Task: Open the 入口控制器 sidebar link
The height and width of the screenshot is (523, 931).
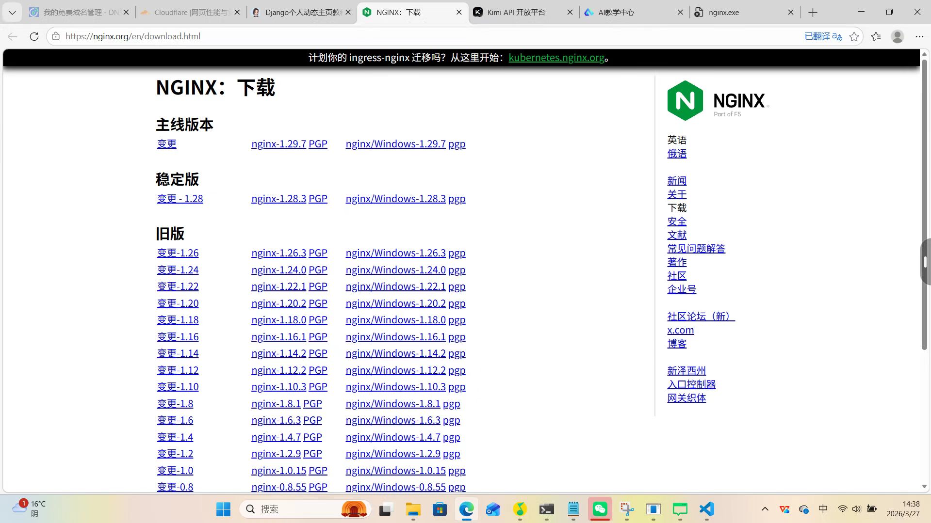Action: pos(691,384)
